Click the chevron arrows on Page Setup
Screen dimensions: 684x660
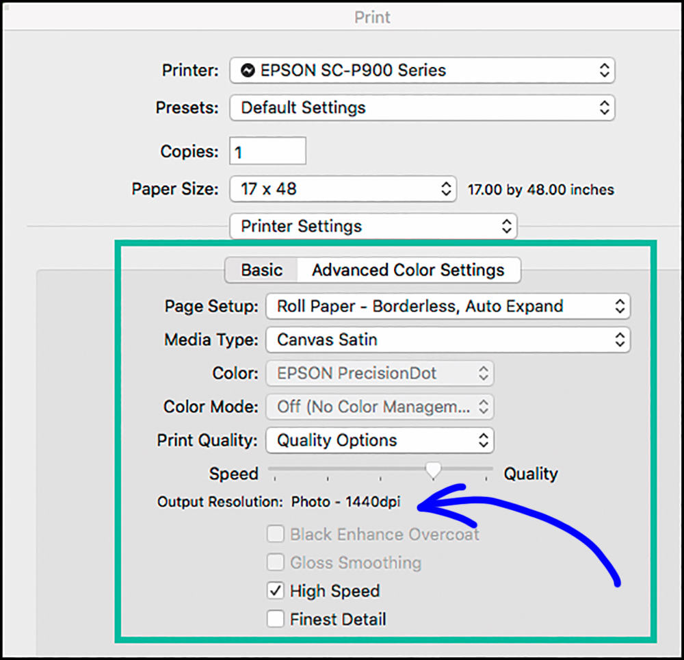[619, 306]
